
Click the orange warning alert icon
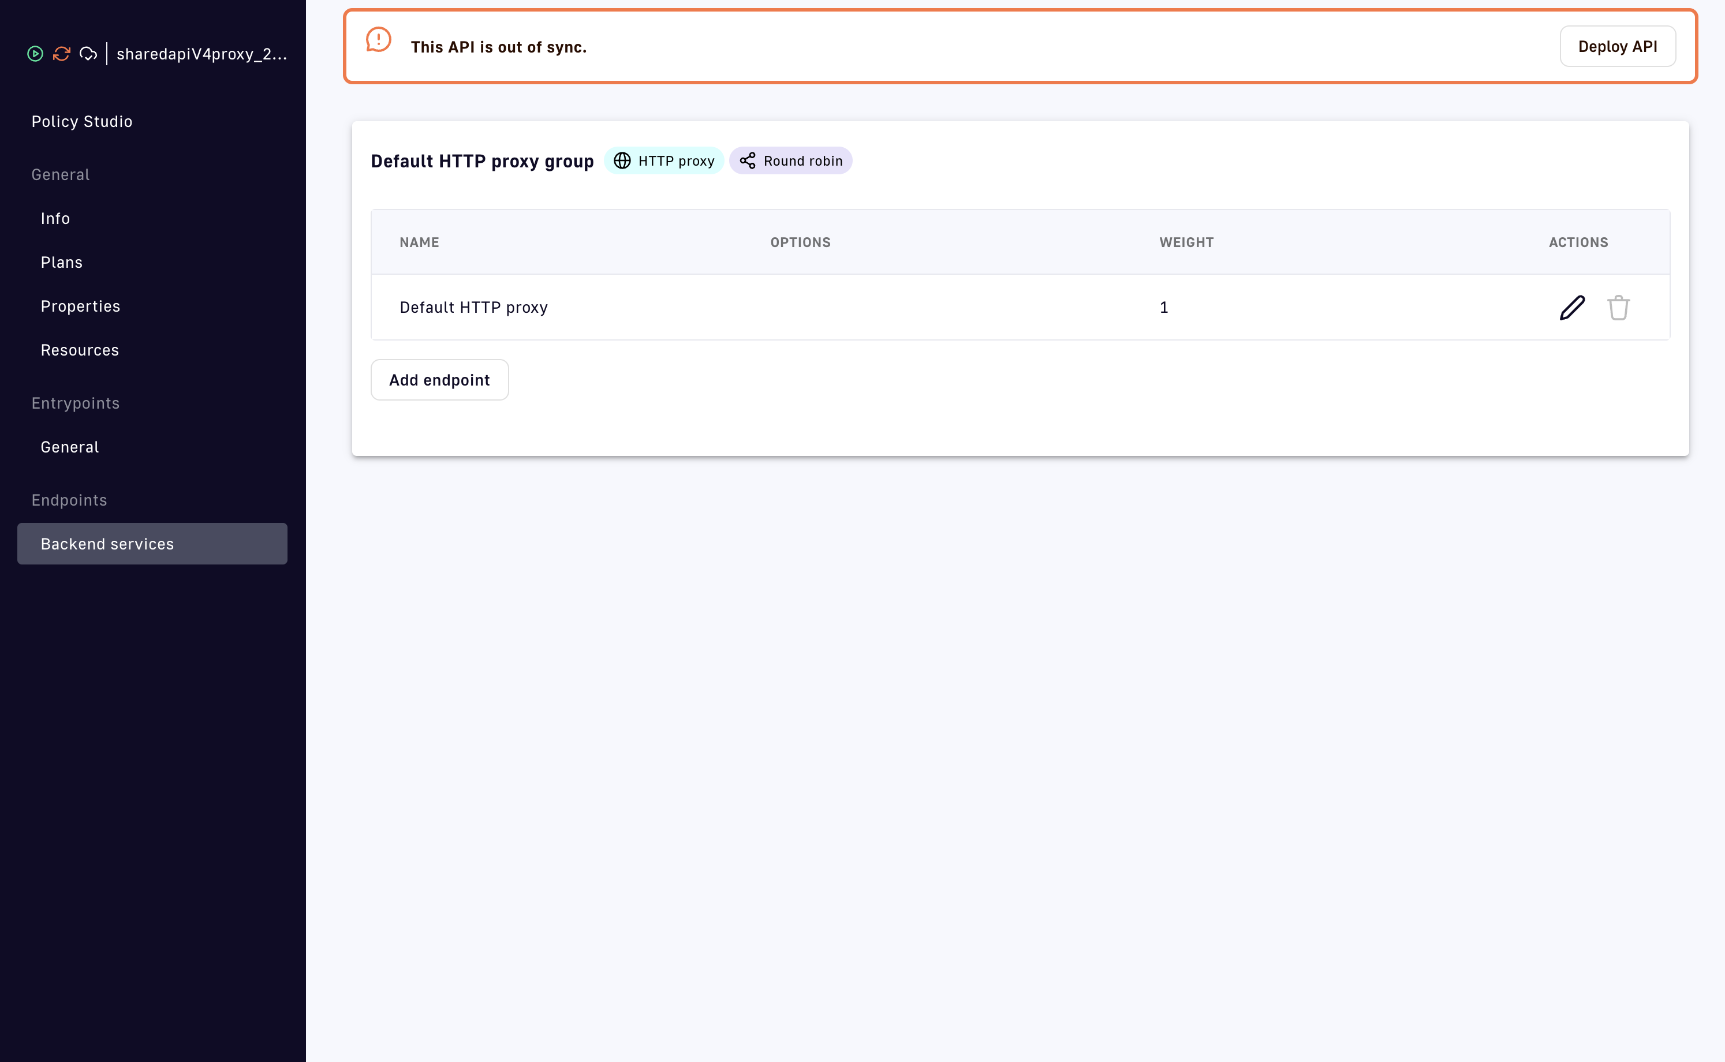click(379, 40)
